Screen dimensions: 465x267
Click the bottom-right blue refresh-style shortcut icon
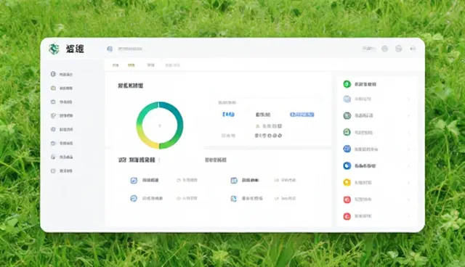coord(234,199)
